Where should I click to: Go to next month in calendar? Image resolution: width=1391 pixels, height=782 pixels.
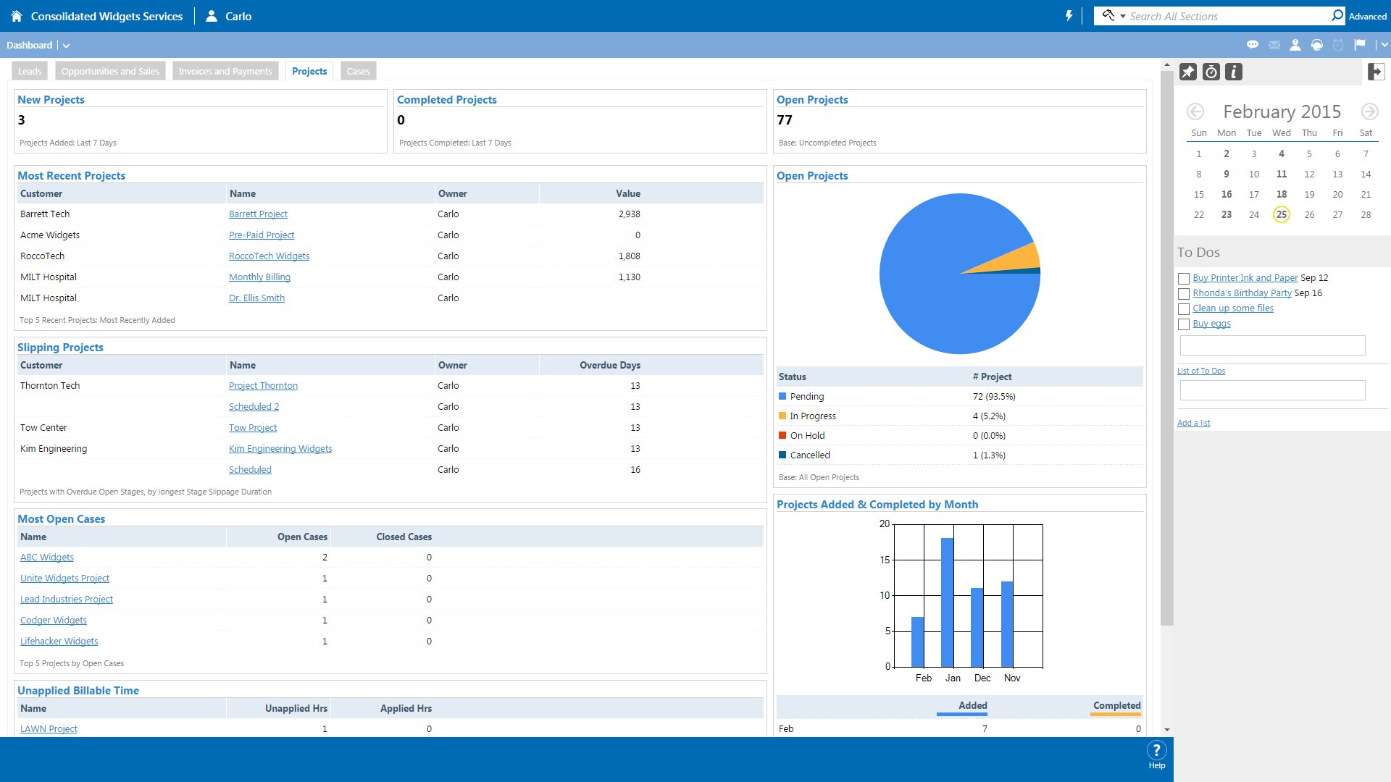[1369, 112]
